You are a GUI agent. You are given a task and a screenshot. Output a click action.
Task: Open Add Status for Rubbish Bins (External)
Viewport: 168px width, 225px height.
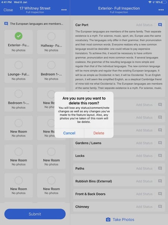point(144,181)
